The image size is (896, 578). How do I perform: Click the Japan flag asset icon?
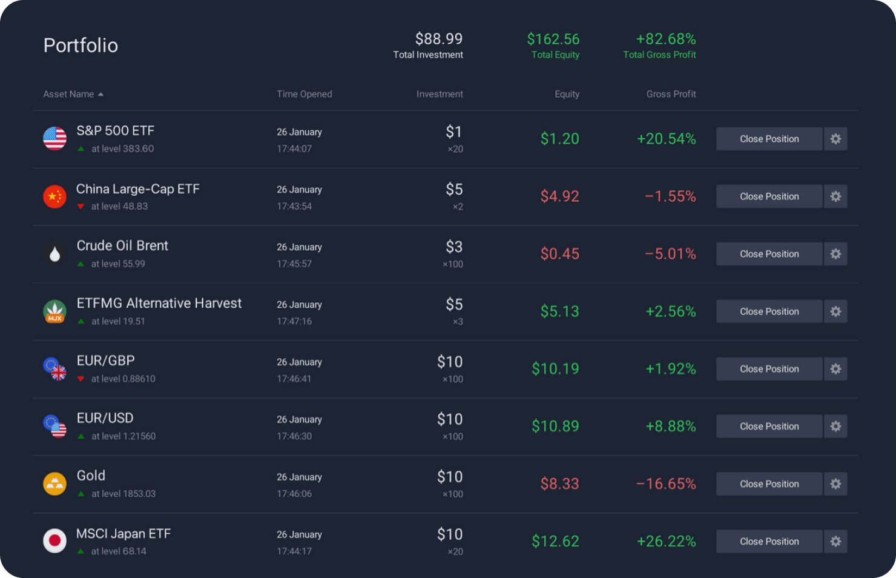[55, 541]
